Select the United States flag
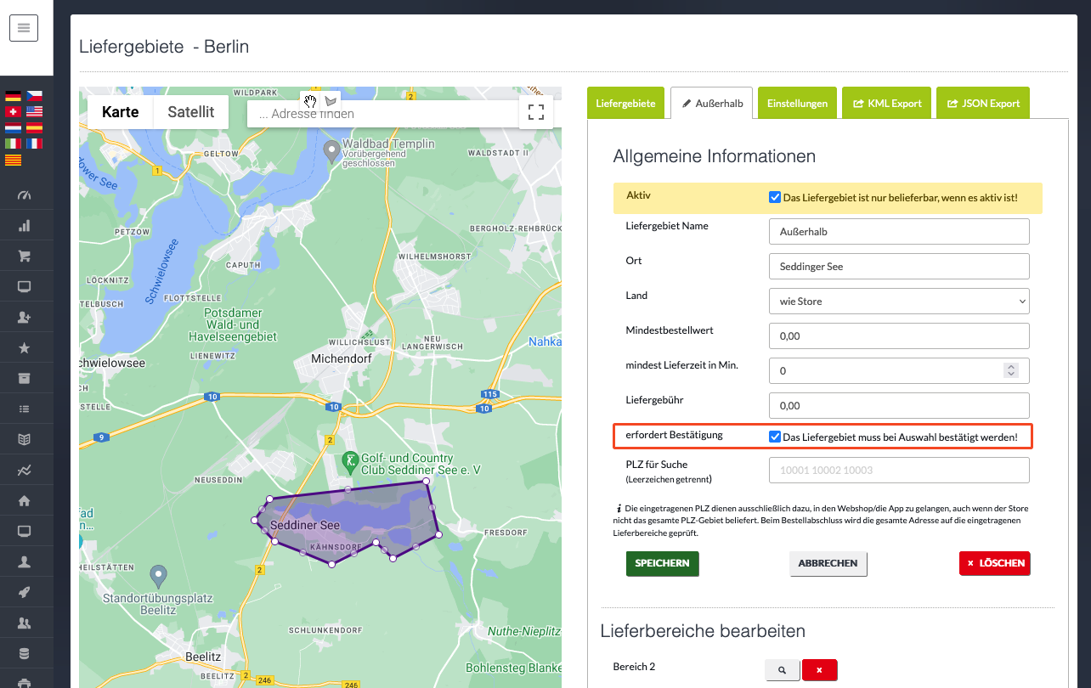1091x688 pixels. 34,111
